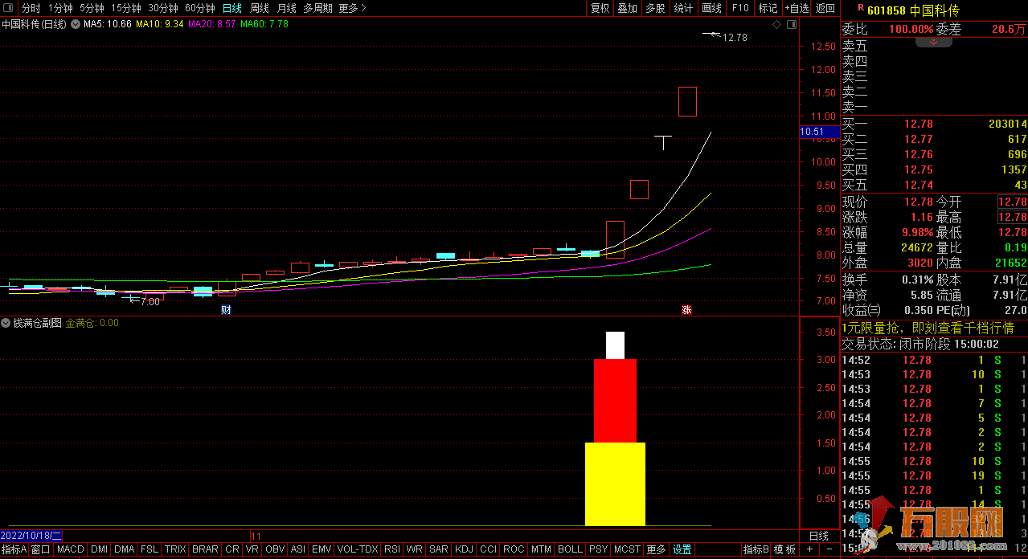Click the F10 button
Image resolution: width=1028 pixels, height=559 pixels.
[x=740, y=8]
